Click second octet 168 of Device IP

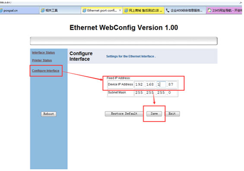150,84
